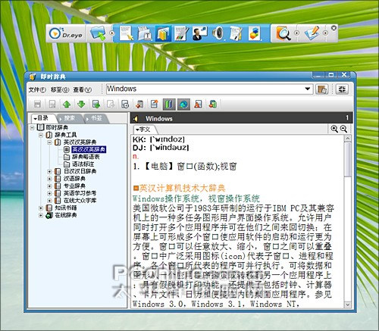Collapse the 即时辞典 root node
Viewport: 379px width, 331px height.
point(33,128)
